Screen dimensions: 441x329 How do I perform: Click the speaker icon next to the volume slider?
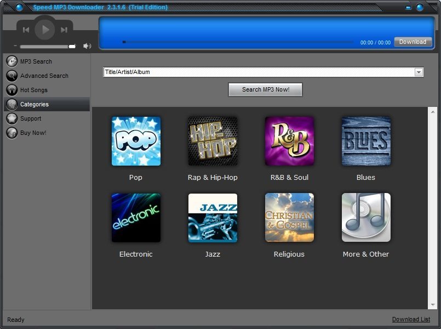point(87,46)
